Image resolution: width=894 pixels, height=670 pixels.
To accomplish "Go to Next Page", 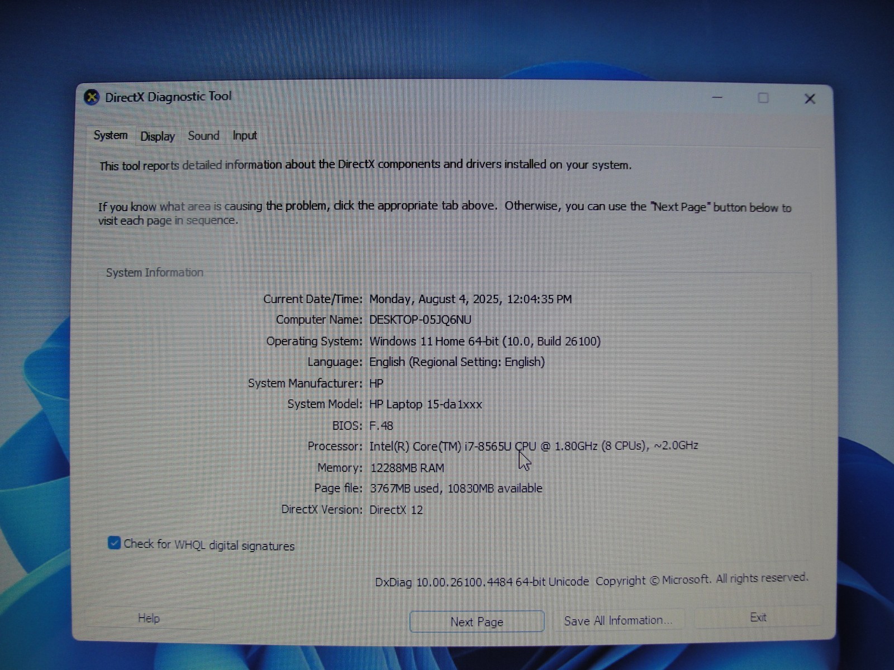I will pos(477,621).
